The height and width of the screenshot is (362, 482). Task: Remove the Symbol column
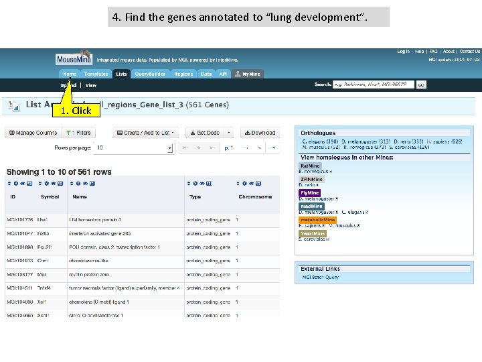(x=47, y=184)
